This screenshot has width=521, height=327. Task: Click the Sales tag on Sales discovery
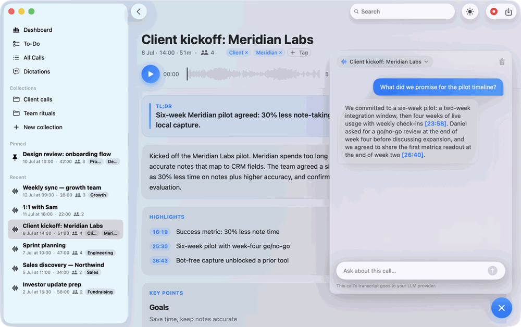93,272
